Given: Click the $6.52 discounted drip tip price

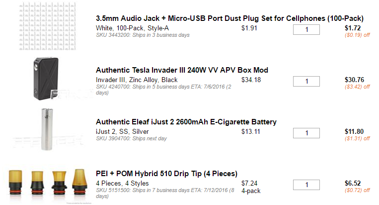Looking at the screenshot, I should (x=353, y=183).
